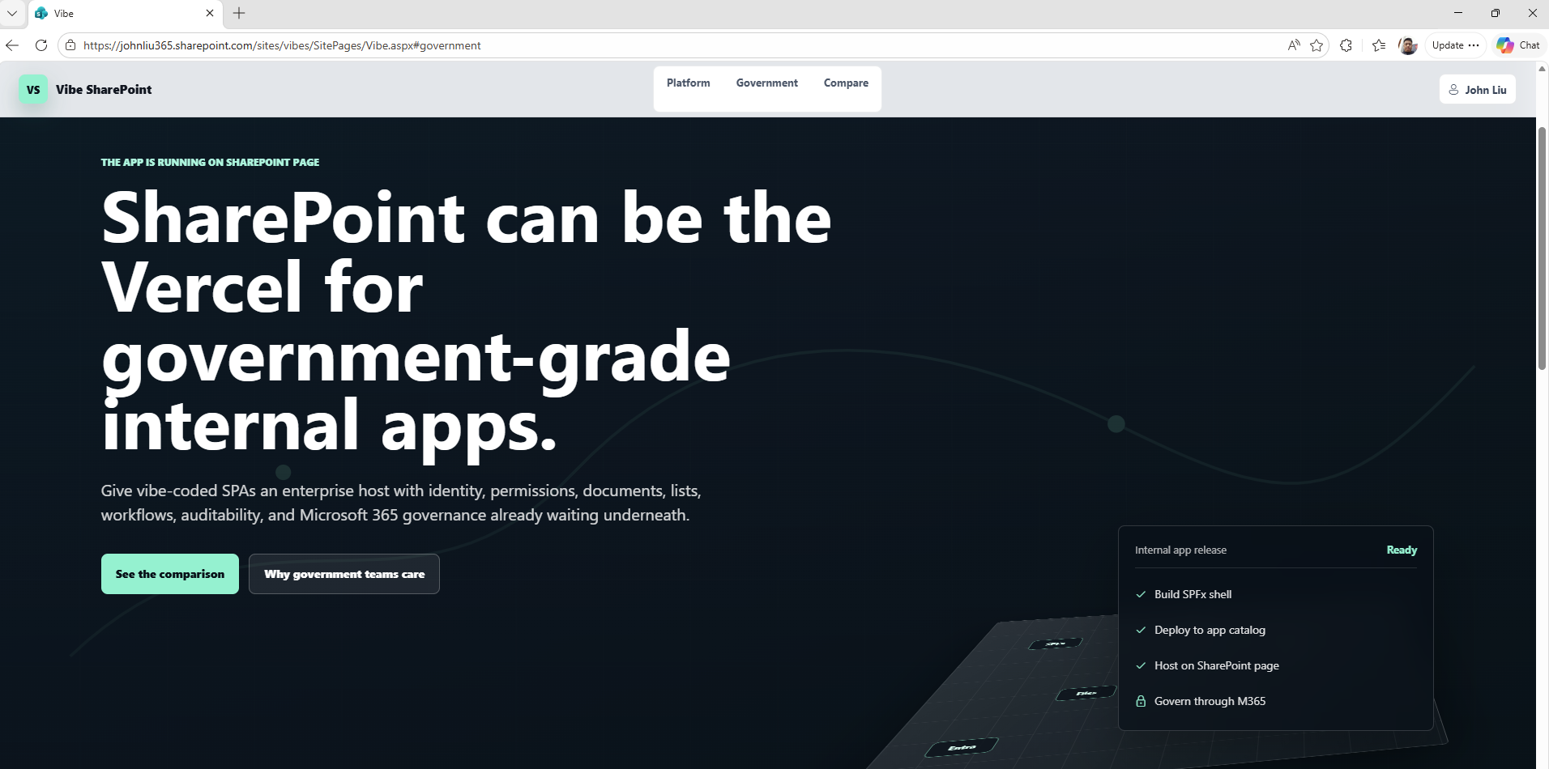The width and height of the screenshot is (1549, 769).
Task: Click the VS logo badge
Action: (33, 90)
